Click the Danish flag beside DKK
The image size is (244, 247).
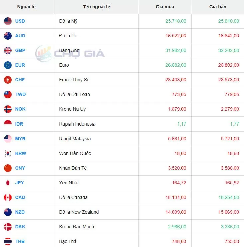point(8,227)
